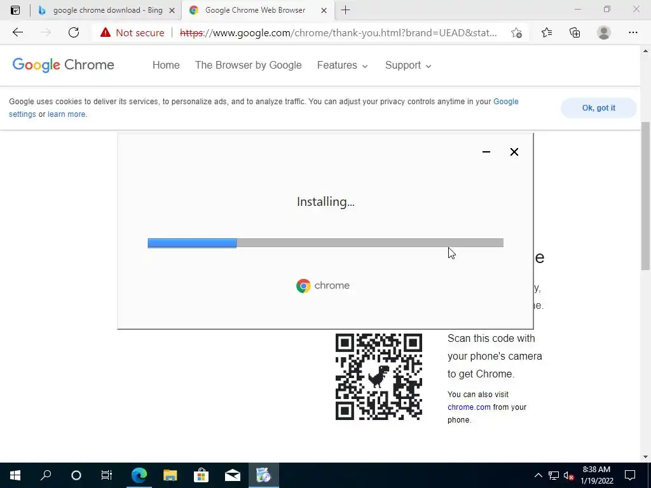Click the Google Chrome logo
This screenshot has height=488, width=651.
(x=63, y=65)
